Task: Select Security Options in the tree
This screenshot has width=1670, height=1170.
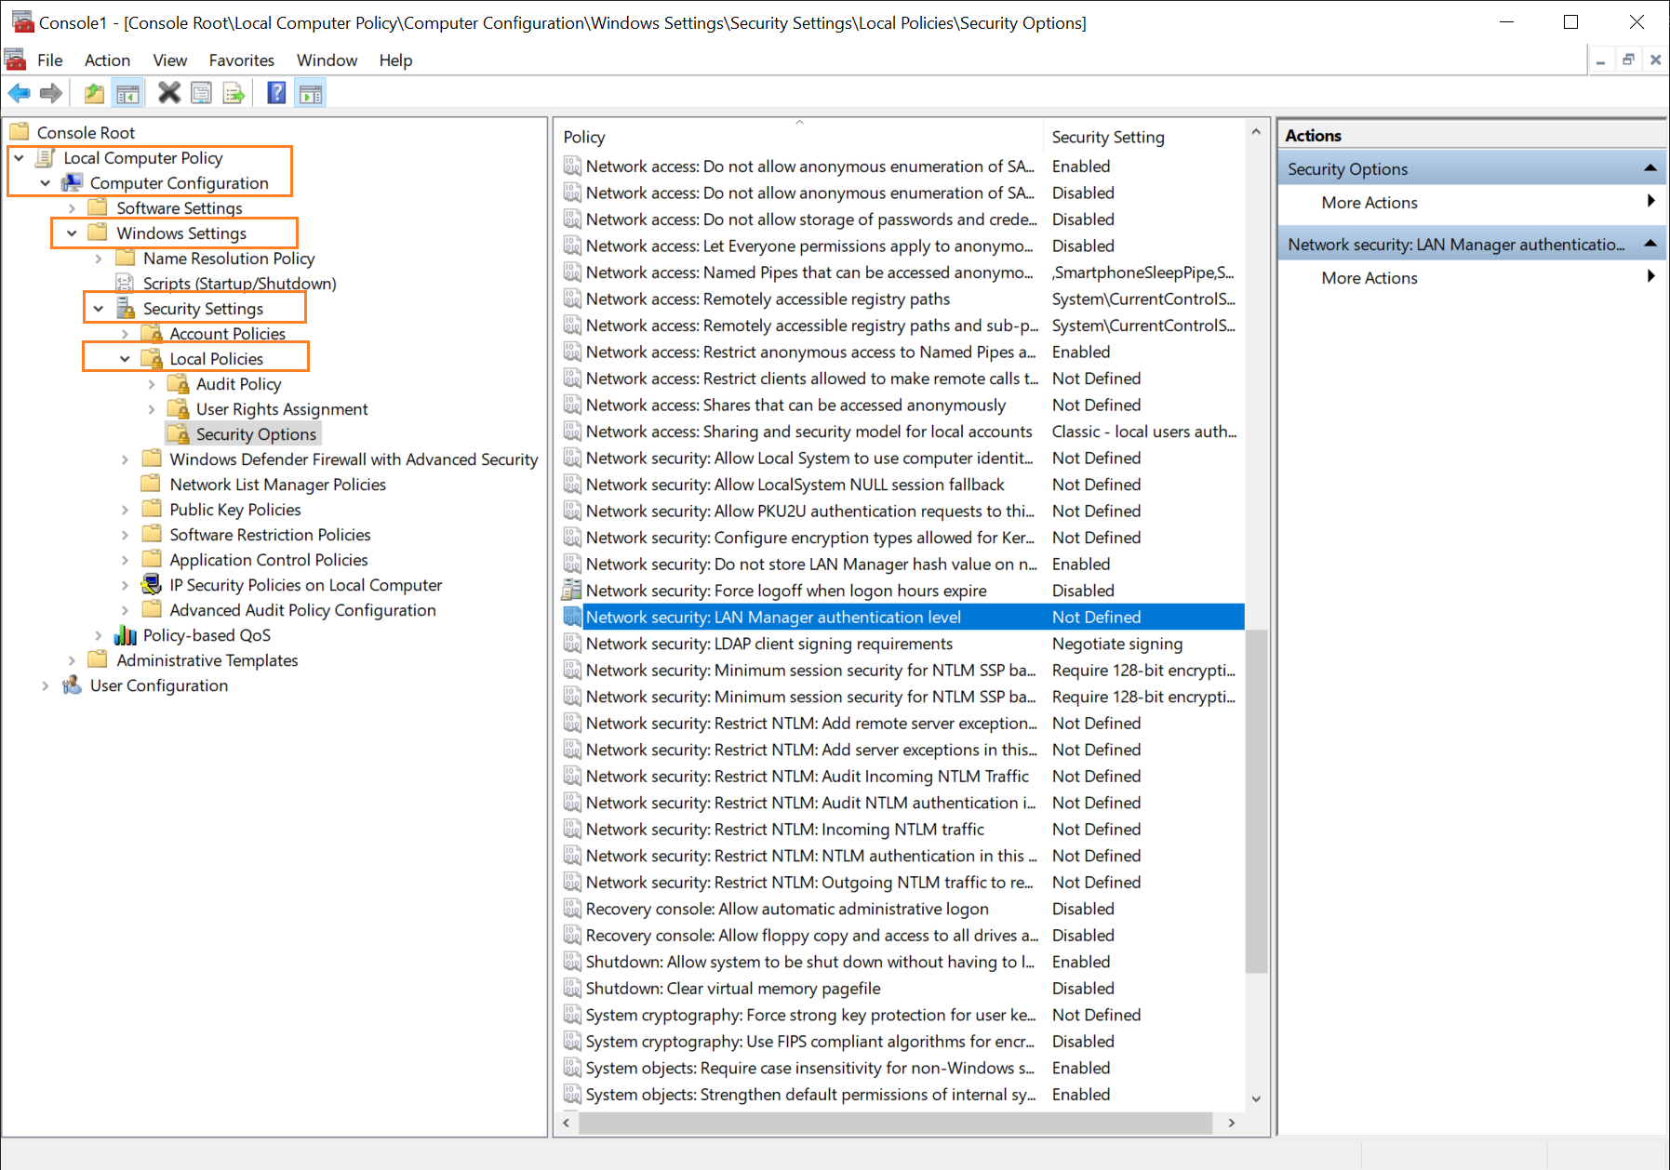Action: point(256,434)
